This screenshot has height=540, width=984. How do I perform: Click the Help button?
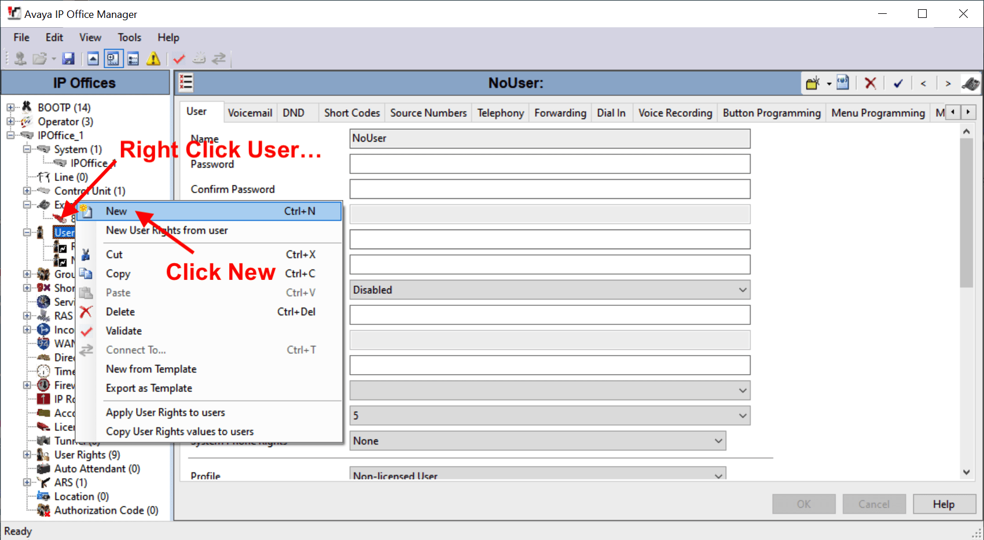tap(944, 504)
